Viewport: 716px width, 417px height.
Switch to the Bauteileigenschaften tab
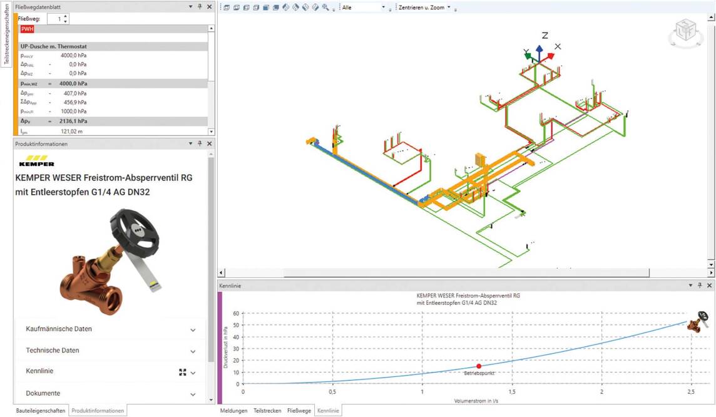point(41,411)
